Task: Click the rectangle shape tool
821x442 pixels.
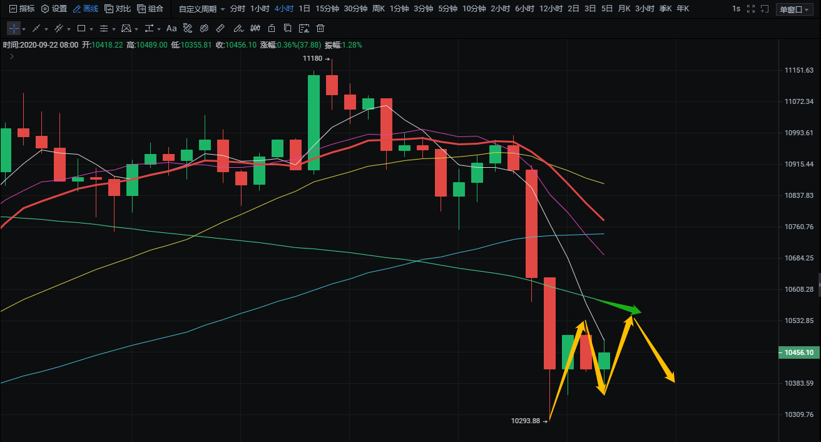Action: (81, 29)
